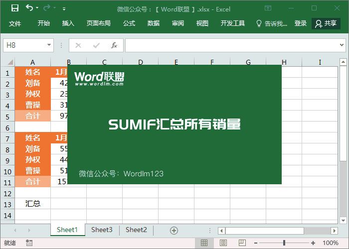Open zoom dialog via 100% label
Viewport: 349px width, 249px height.
pyautogui.click(x=331, y=243)
